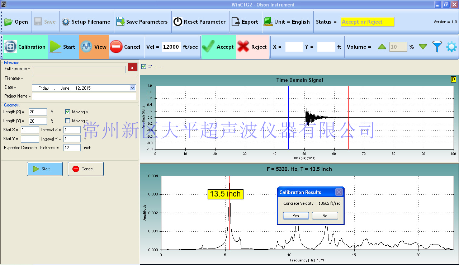
Task: Click No in Calibration Results dialog
Action: coord(325,216)
